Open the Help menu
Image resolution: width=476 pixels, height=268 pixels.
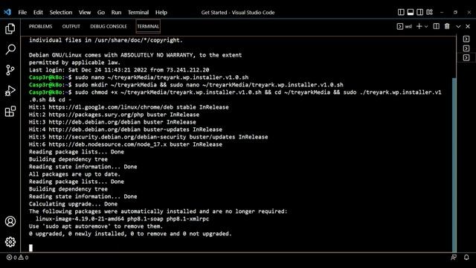click(161, 13)
